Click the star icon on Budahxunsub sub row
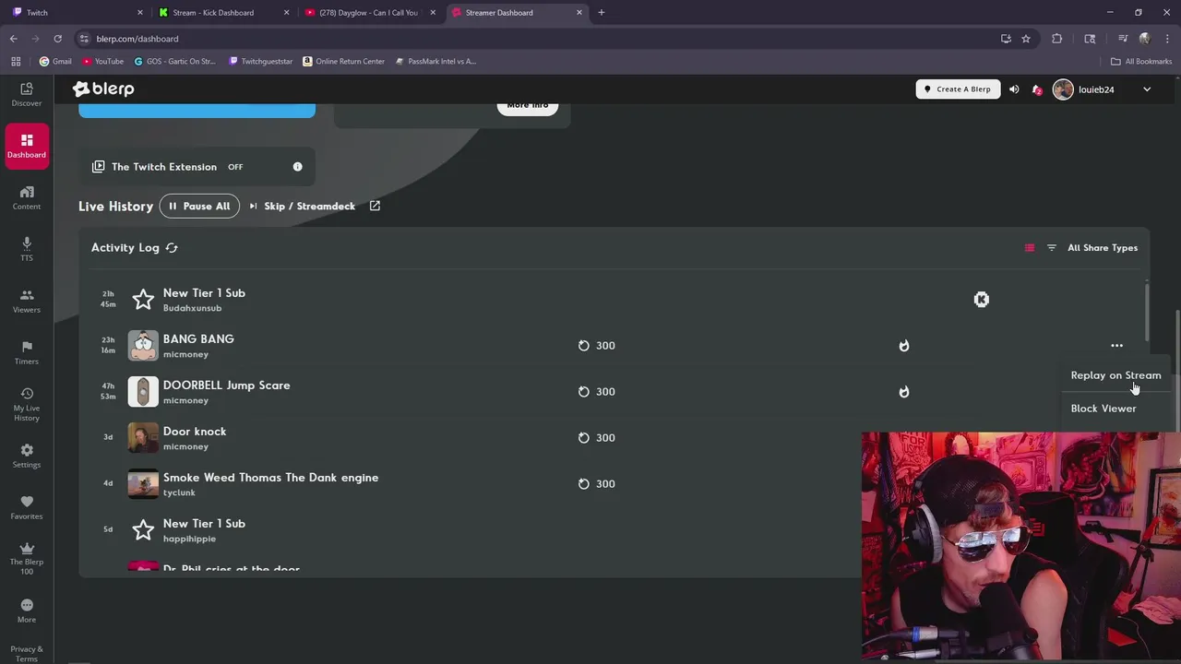This screenshot has width=1181, height=664. click(143, 300)
